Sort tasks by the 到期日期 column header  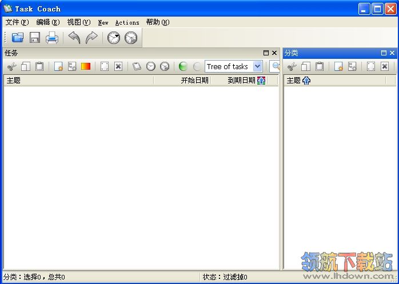point(240,81)
